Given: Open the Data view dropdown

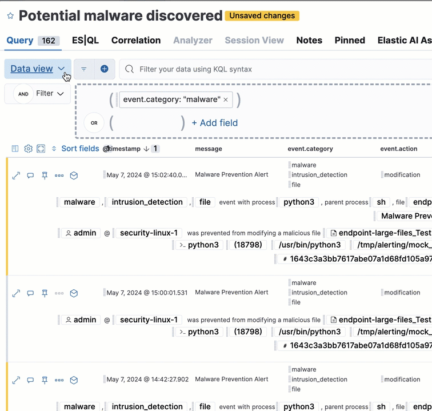Looking at the screenshot, I should [38, 69].
